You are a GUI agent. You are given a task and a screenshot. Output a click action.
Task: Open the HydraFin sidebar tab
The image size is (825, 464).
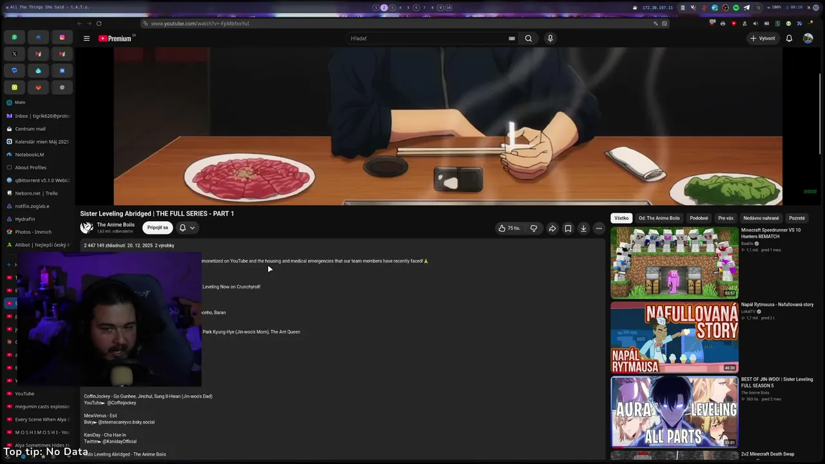click(37, 219)
